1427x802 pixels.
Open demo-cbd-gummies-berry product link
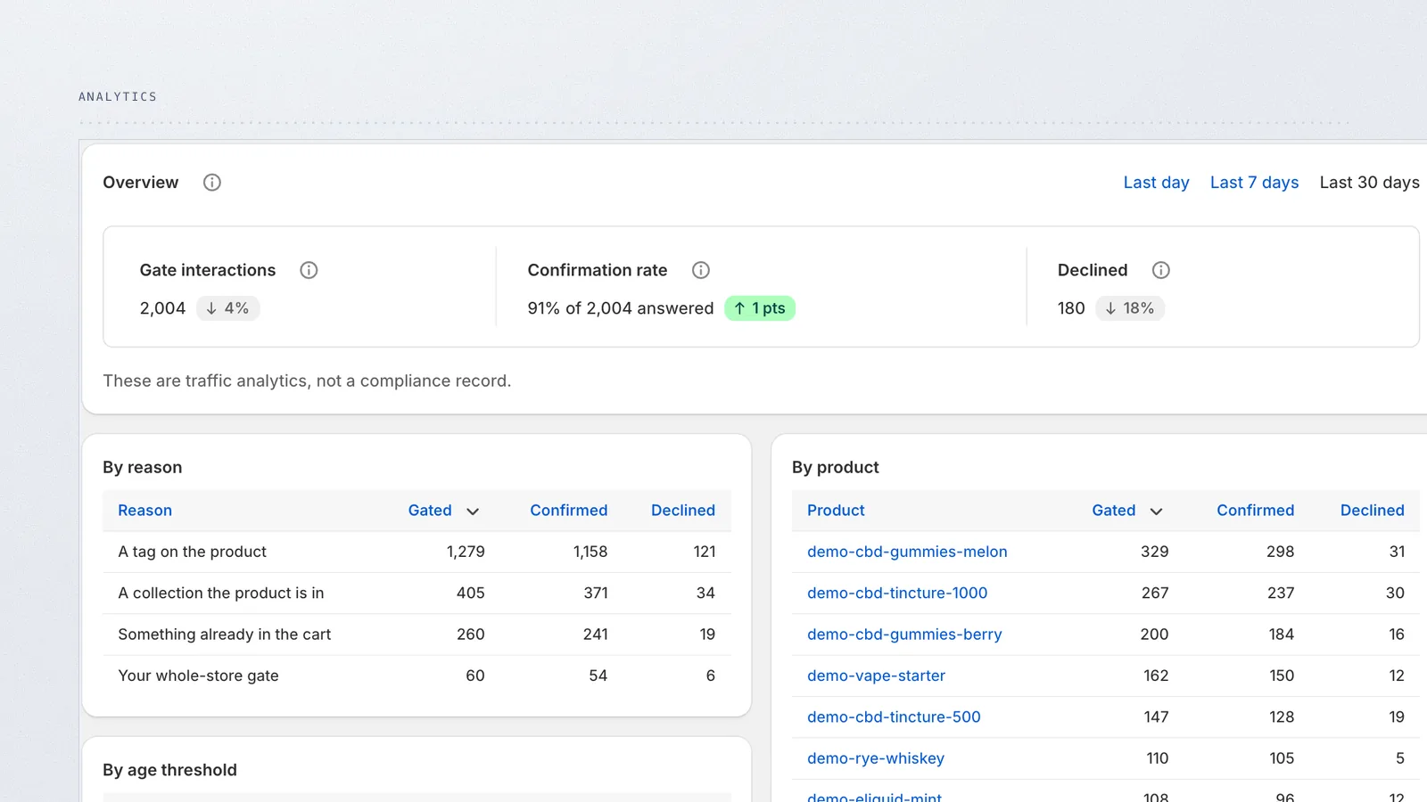(x=904, y=634)
